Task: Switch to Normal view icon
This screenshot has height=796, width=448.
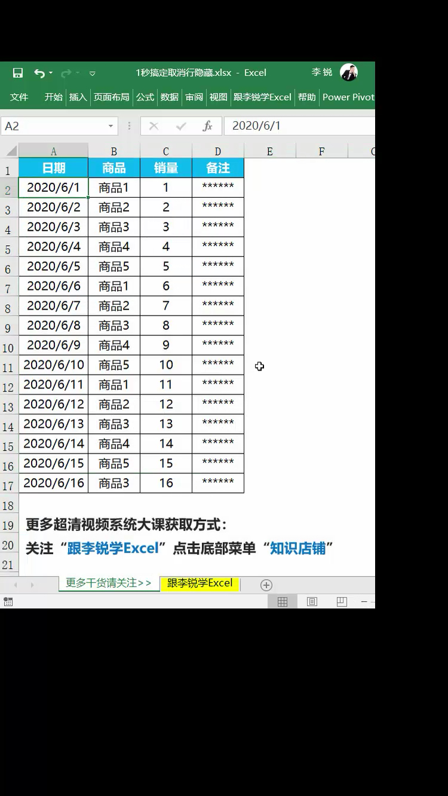Action: (283, 602)
